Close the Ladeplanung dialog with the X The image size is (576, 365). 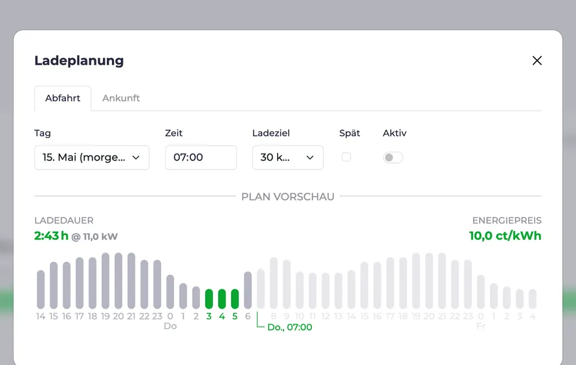537,61
